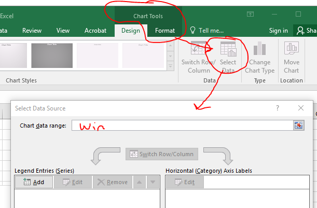
Task: Open the Ribbon Display Options icon
Action: [x=251, y=14]
